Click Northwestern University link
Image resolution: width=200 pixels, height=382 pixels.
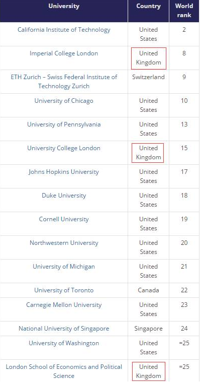coord(64,243)
